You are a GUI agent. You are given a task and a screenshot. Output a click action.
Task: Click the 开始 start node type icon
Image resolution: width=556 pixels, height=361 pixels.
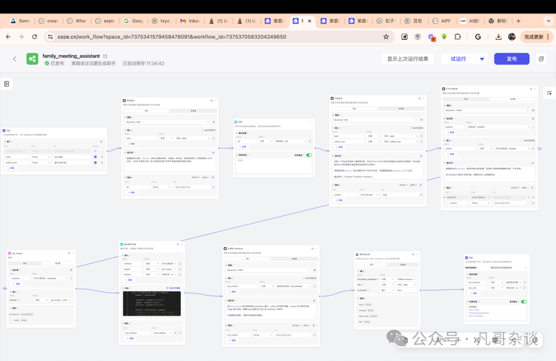(x=4, y=130)
